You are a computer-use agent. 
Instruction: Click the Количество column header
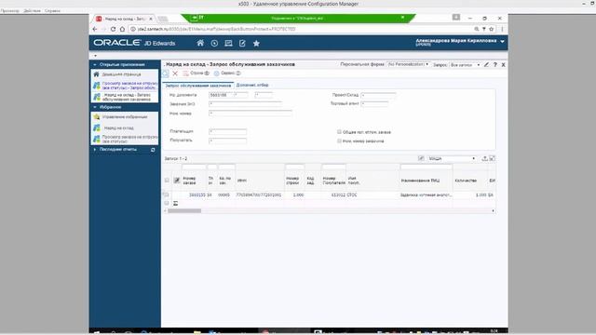466,181
